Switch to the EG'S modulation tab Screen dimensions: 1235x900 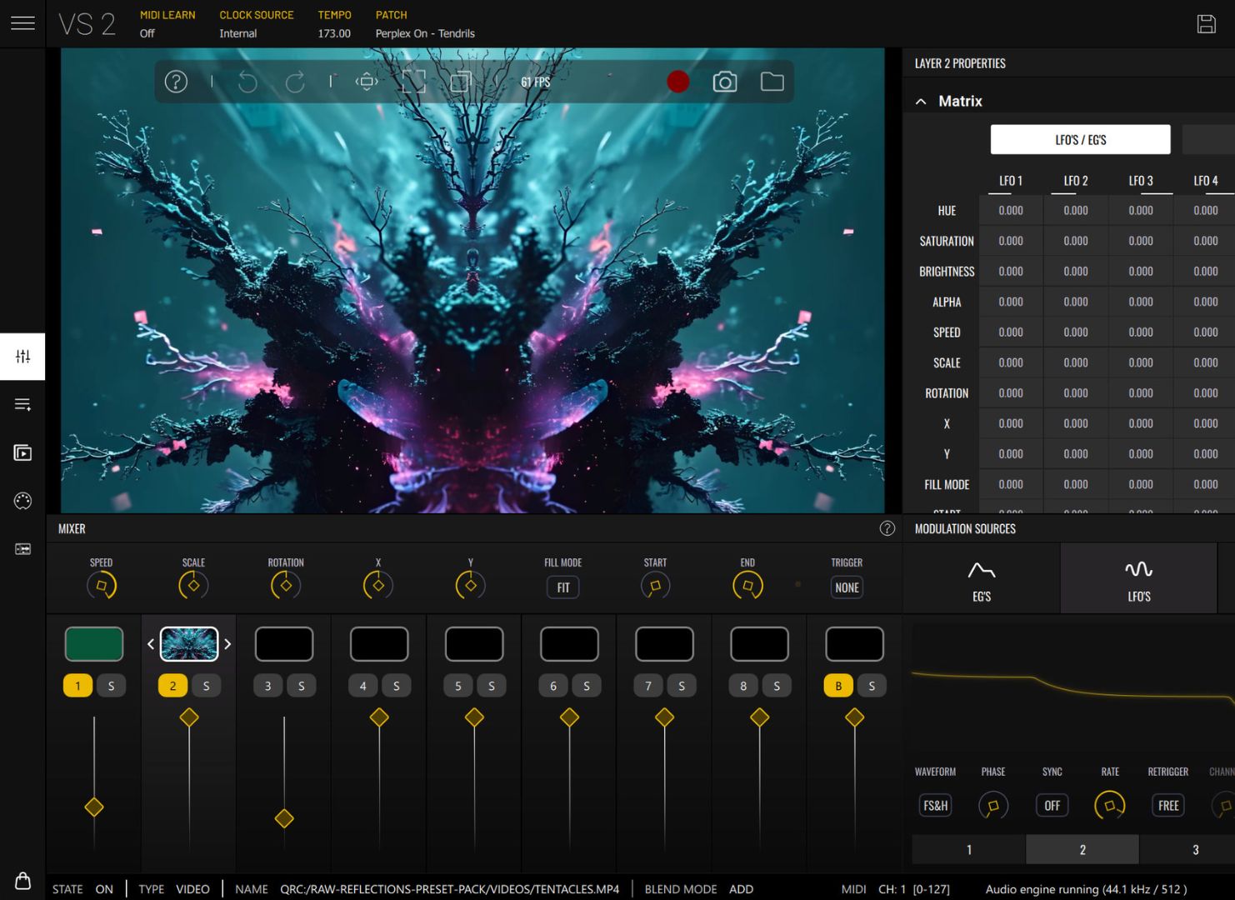tap(981, 579)
